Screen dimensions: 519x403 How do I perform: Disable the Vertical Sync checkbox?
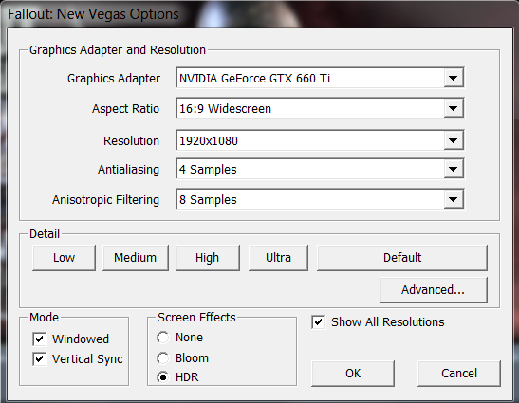40,359
